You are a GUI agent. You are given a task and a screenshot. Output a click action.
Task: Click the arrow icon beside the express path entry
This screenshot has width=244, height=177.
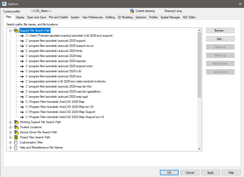[22, 61]
